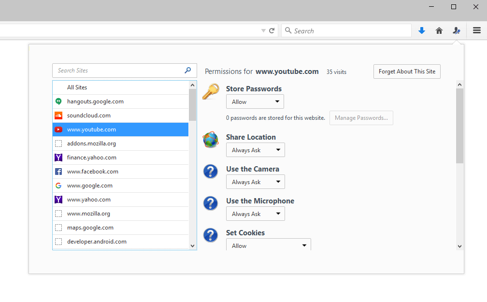Click placeholder icon next to www.mozilla.org
This screenshot has width=487, height=302.
tap(58, 214)
